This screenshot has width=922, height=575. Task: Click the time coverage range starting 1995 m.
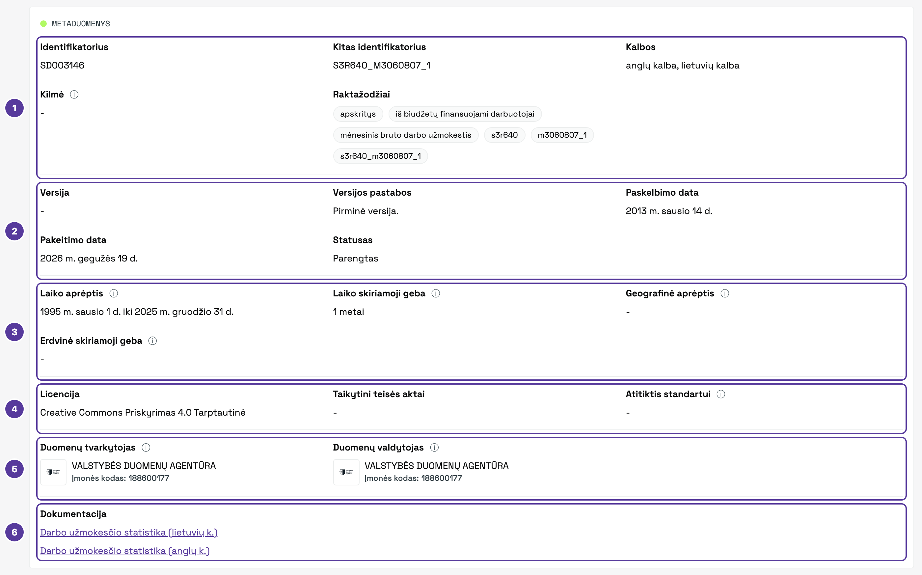pos(137,312)
